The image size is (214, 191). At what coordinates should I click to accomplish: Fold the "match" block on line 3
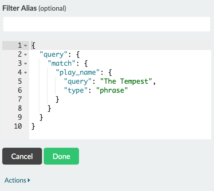(25, 63)
